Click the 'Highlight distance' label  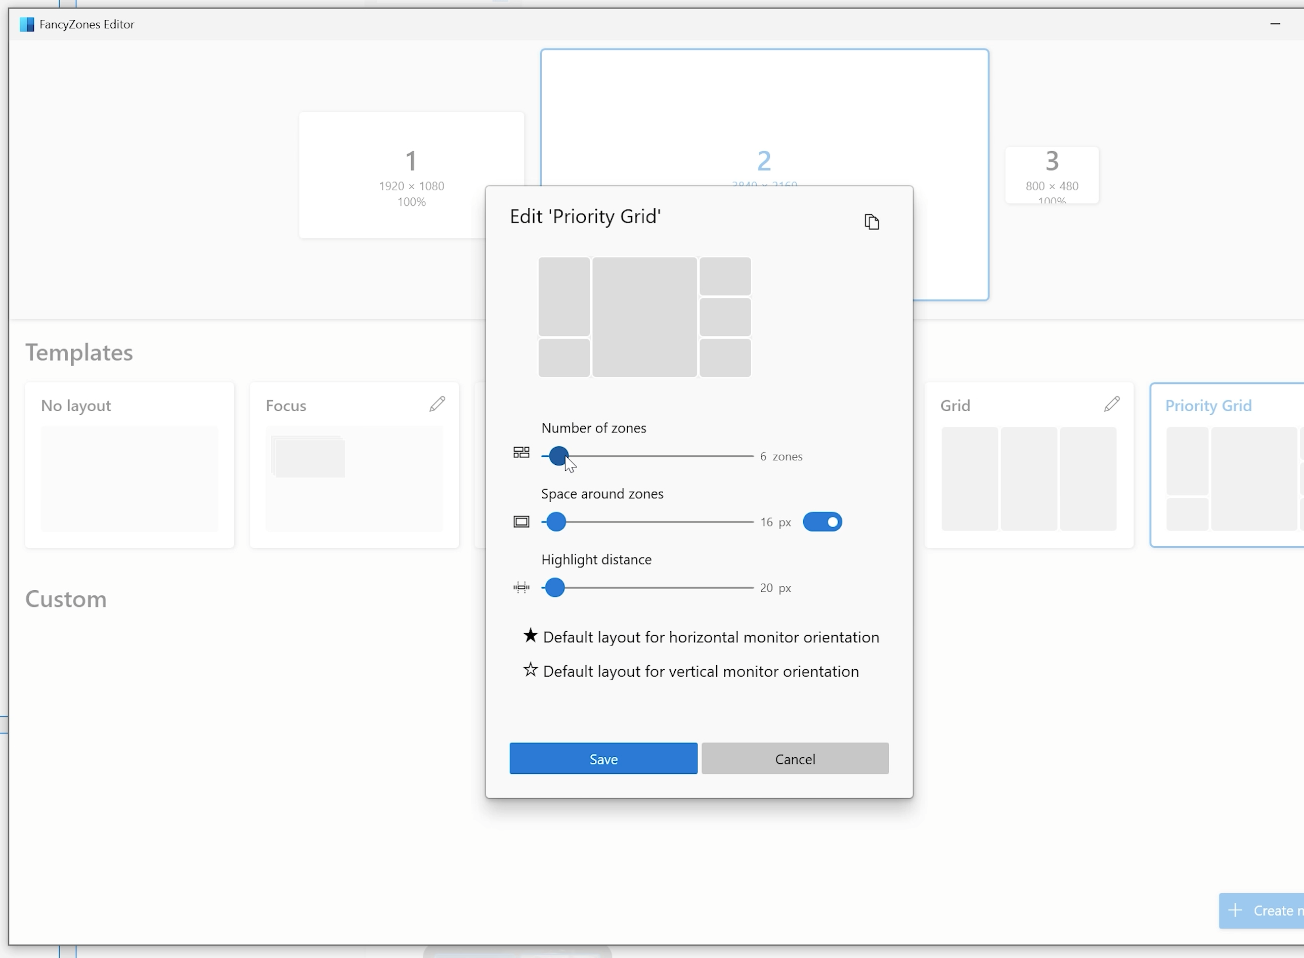596,559
